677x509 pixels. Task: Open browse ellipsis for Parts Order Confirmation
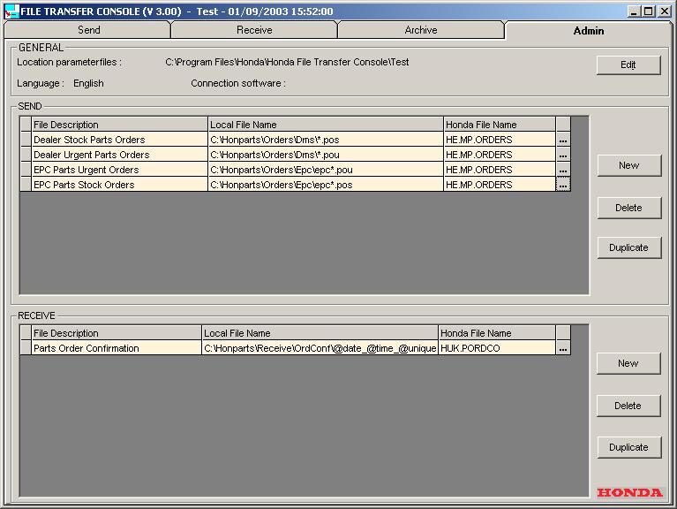[x=563, y=348]
